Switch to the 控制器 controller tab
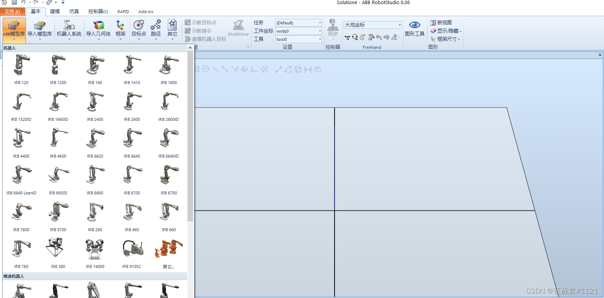The image size is (604, 298). coord(98,12)
